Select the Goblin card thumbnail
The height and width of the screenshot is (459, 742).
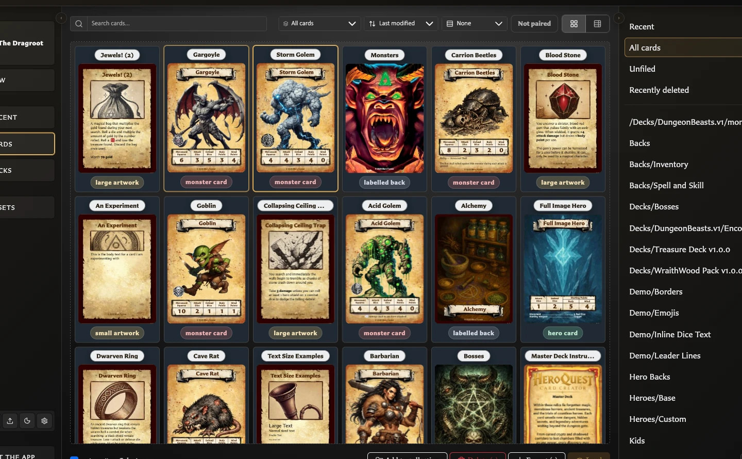[x=206, y=269]
